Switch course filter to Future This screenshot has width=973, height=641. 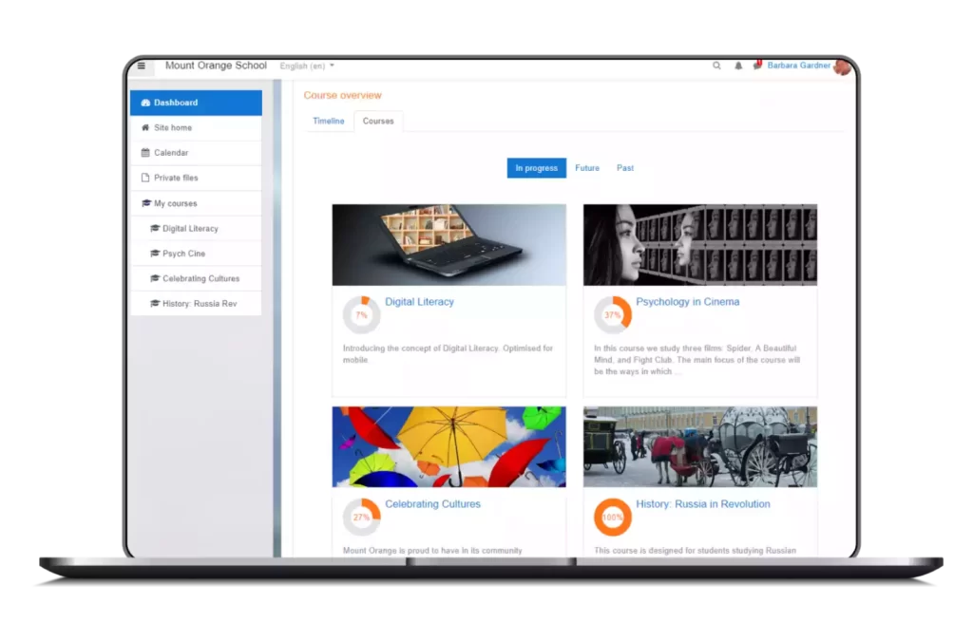click(x=587, y=168)
